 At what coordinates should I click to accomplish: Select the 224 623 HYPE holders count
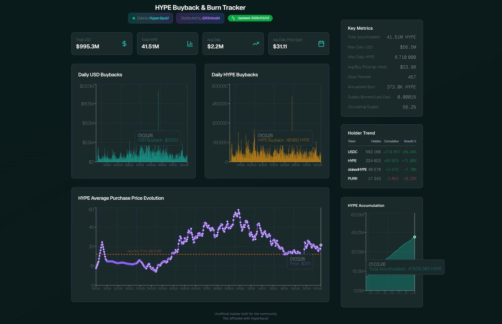point(373,161)
